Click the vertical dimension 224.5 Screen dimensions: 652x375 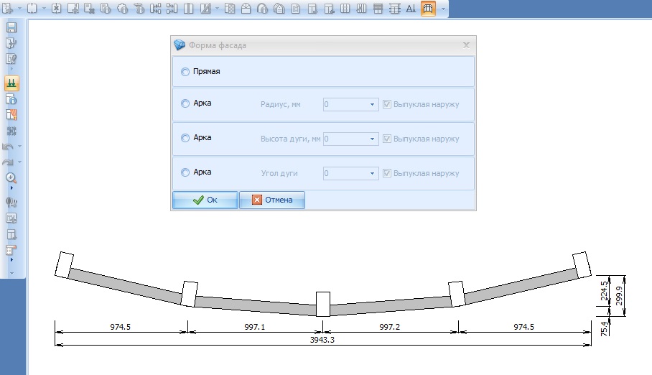pyautogui.click(x=604, y=290)
